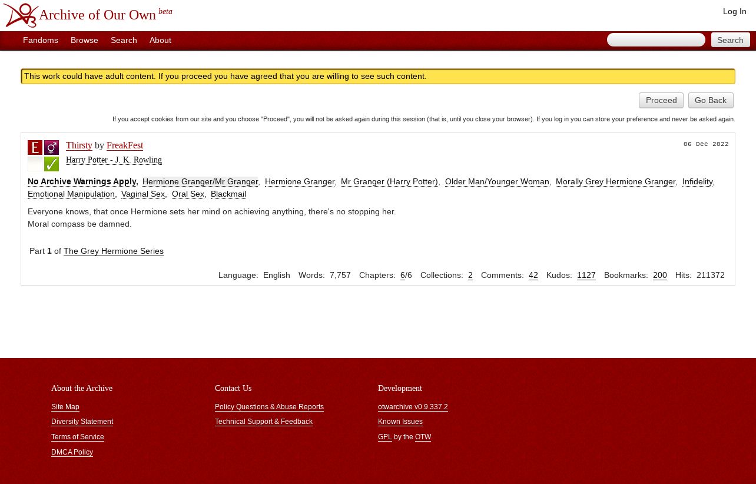Click the Language value English
Viewport: 756px width, 484px height.
277,275
